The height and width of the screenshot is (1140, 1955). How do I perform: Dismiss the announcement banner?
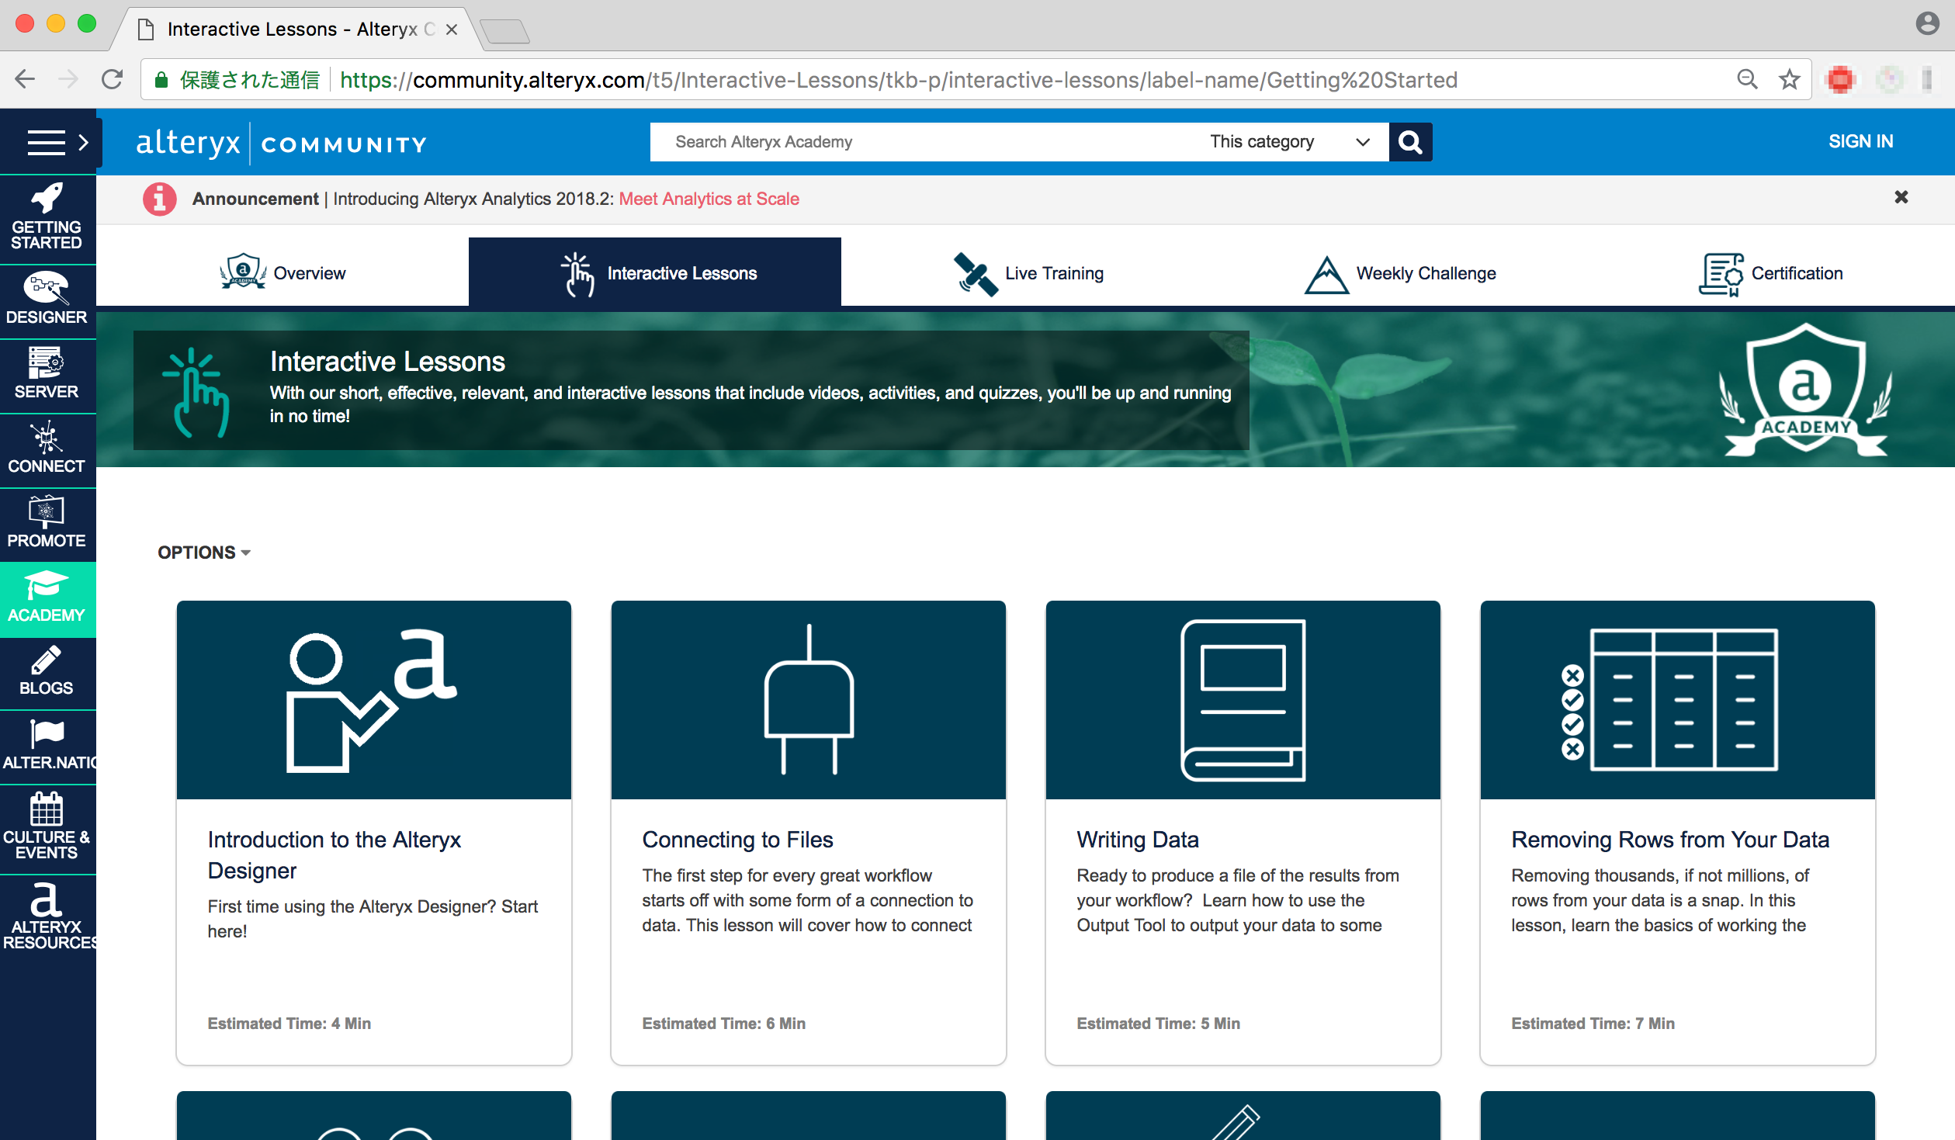click(x=1901, y=197)
